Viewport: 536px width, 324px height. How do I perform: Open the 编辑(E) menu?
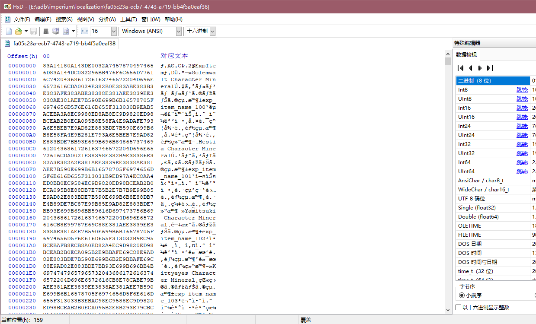(43, 19)
